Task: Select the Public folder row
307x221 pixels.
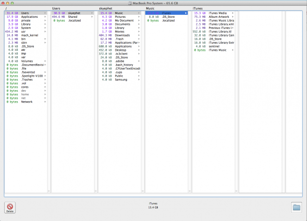Action: coord(119,76)
